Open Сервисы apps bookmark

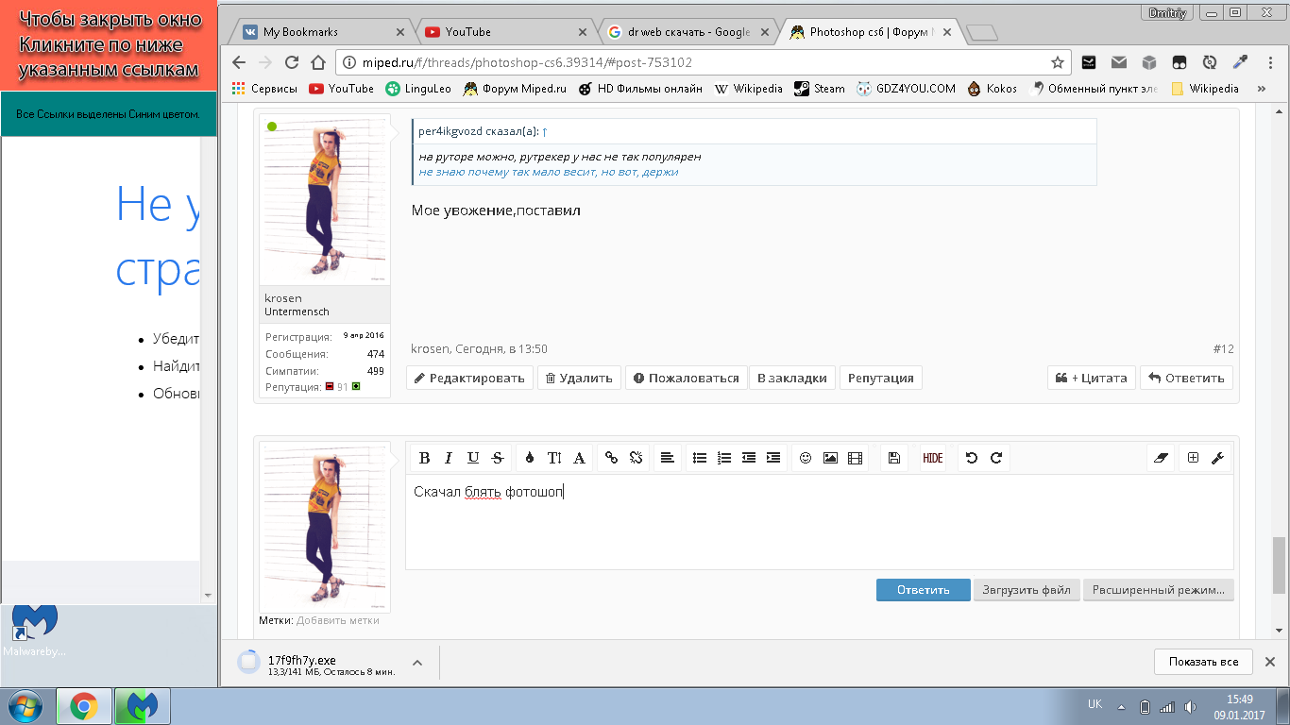point(264,89)
